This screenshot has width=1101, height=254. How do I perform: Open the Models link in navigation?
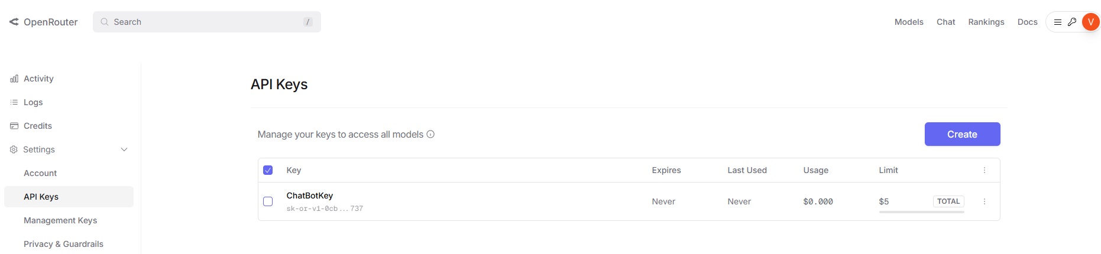909,22
